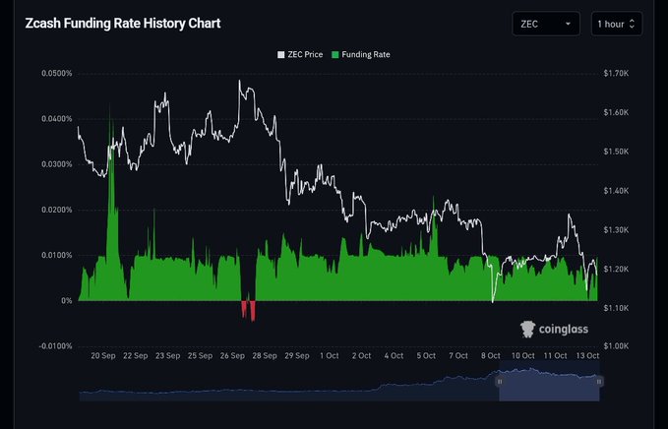This screenshot has width=668, height=429.
Task: Click the "0.0100%" axis label
Action: [57, 255]
